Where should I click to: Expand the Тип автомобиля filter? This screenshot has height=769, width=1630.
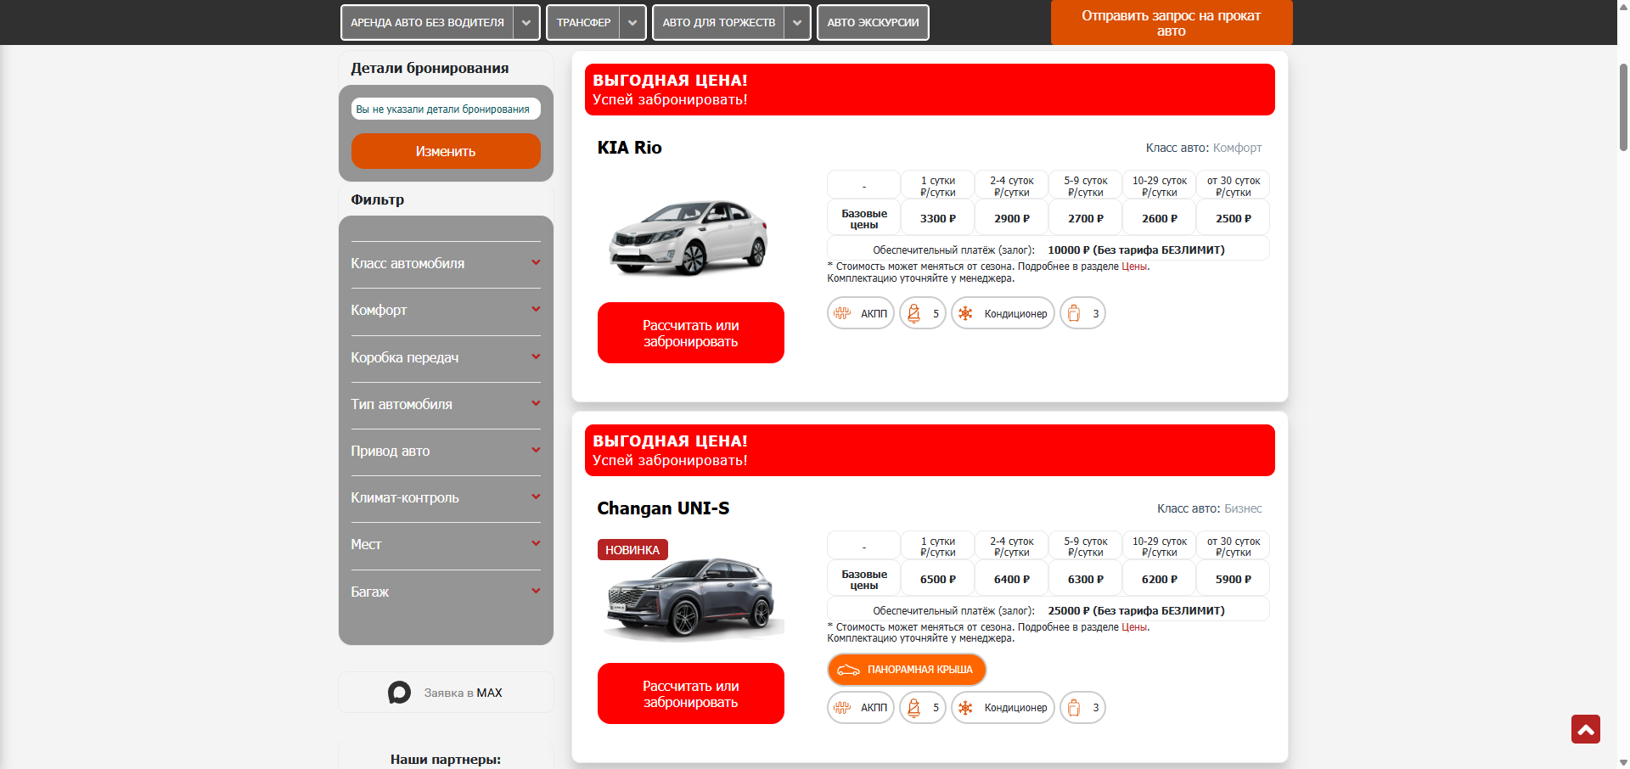click(x=446, y=404)
